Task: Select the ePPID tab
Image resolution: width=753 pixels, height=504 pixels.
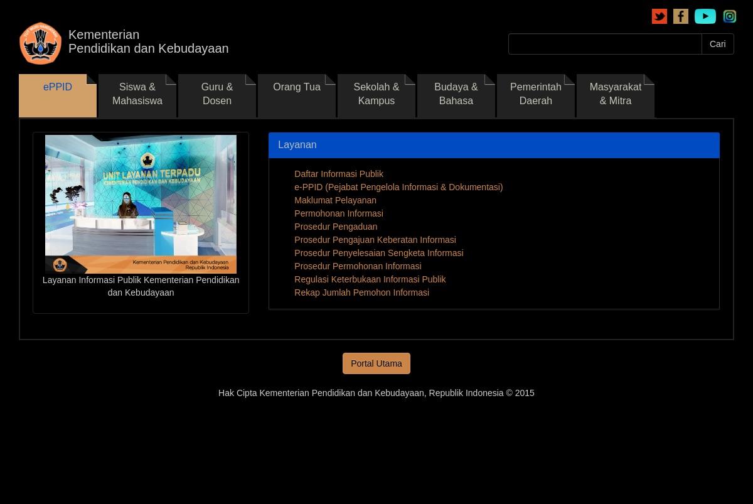Action: pyautogui.click(x=58, y=95)
